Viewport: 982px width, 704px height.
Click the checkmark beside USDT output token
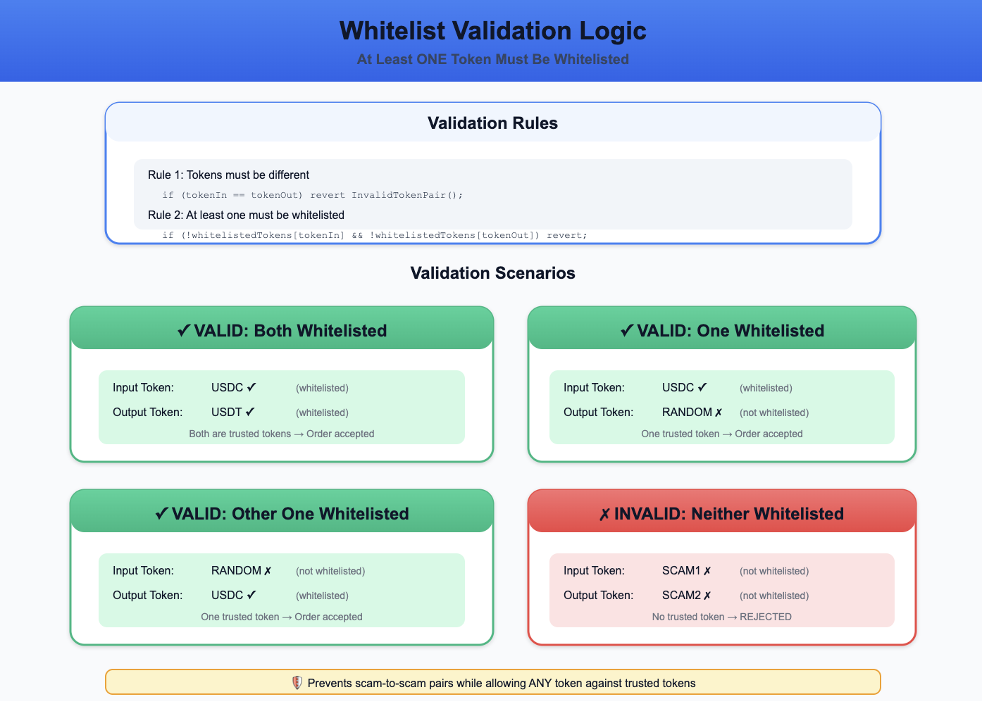250,412
